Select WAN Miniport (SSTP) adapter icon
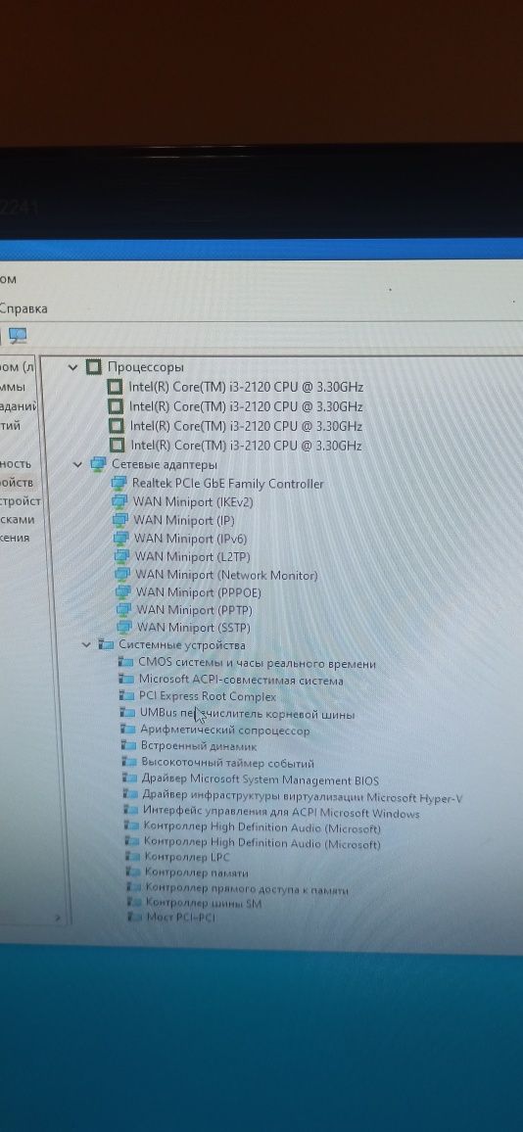Image resolution: width=523 pixels, height=1132 pixels. coord(125,627)
